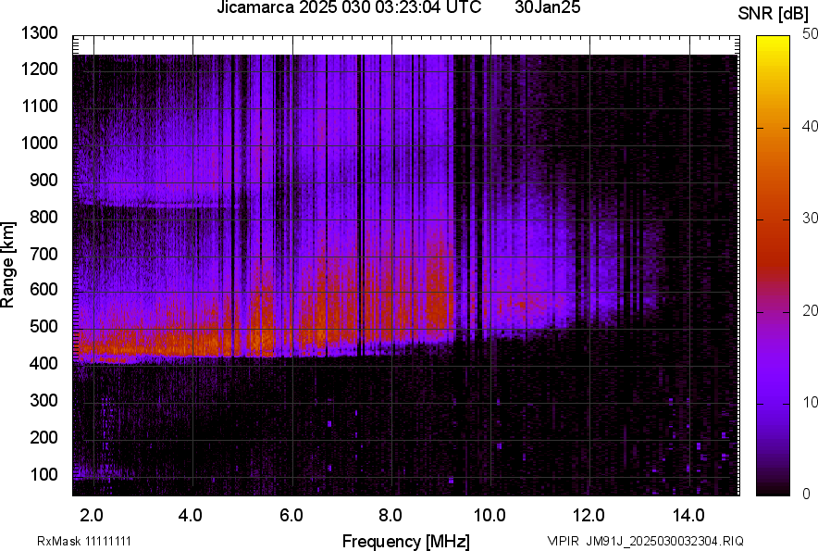Click range tick label '300'
The width and height of the screenshot is (818, 551).
coord(43,401)
